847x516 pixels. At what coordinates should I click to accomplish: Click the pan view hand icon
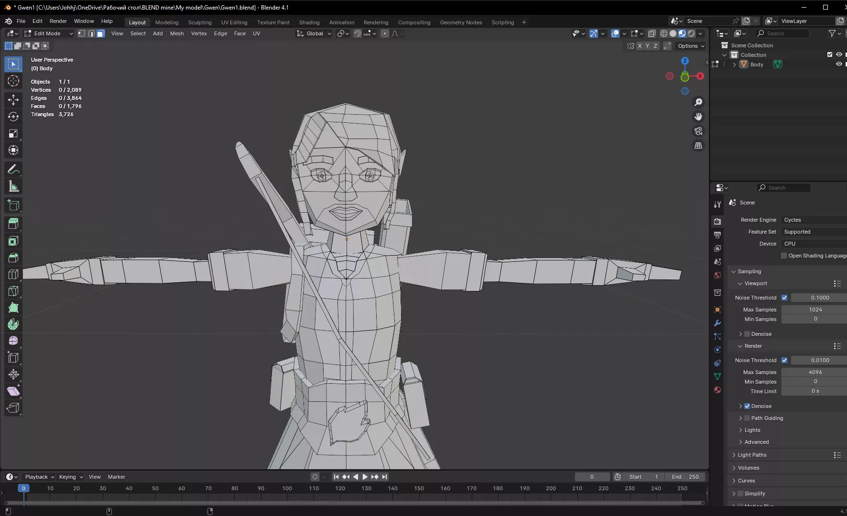pyautogui.click(x=698, y=117)
